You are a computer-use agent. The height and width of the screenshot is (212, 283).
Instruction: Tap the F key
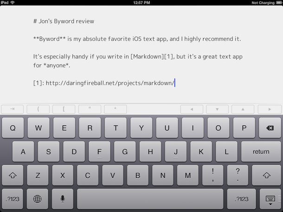(99, 151)
